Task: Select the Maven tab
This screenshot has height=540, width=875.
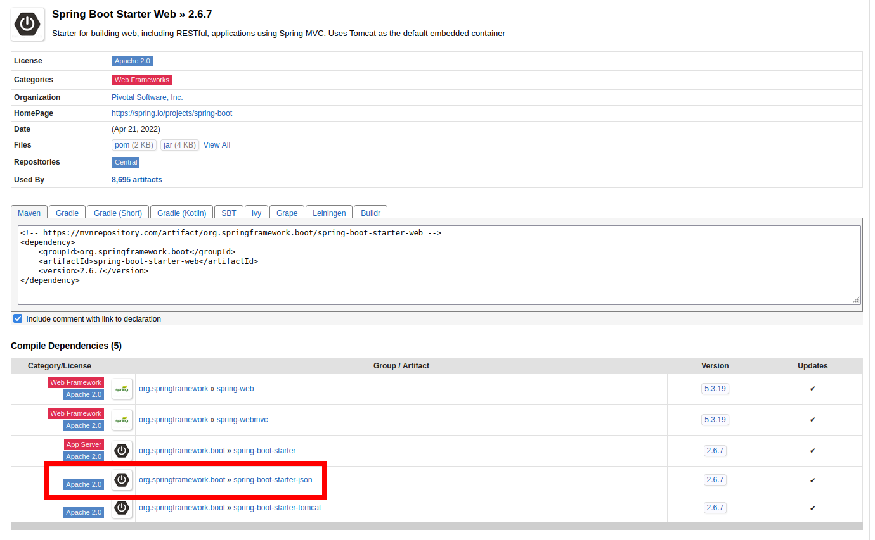Action: [x=29, y=213]
